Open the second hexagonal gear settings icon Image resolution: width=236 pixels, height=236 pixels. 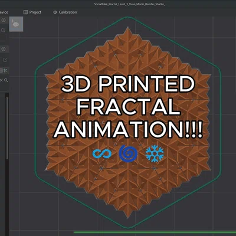4,49
